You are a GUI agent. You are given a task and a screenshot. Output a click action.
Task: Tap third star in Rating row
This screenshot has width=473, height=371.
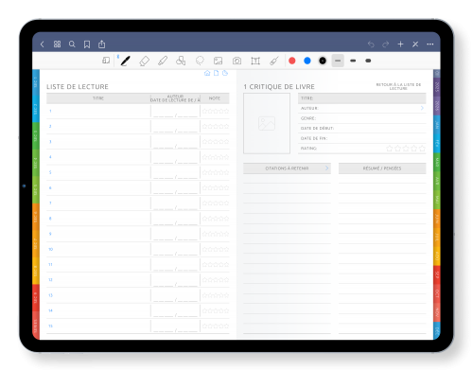(x=406, y=149)
